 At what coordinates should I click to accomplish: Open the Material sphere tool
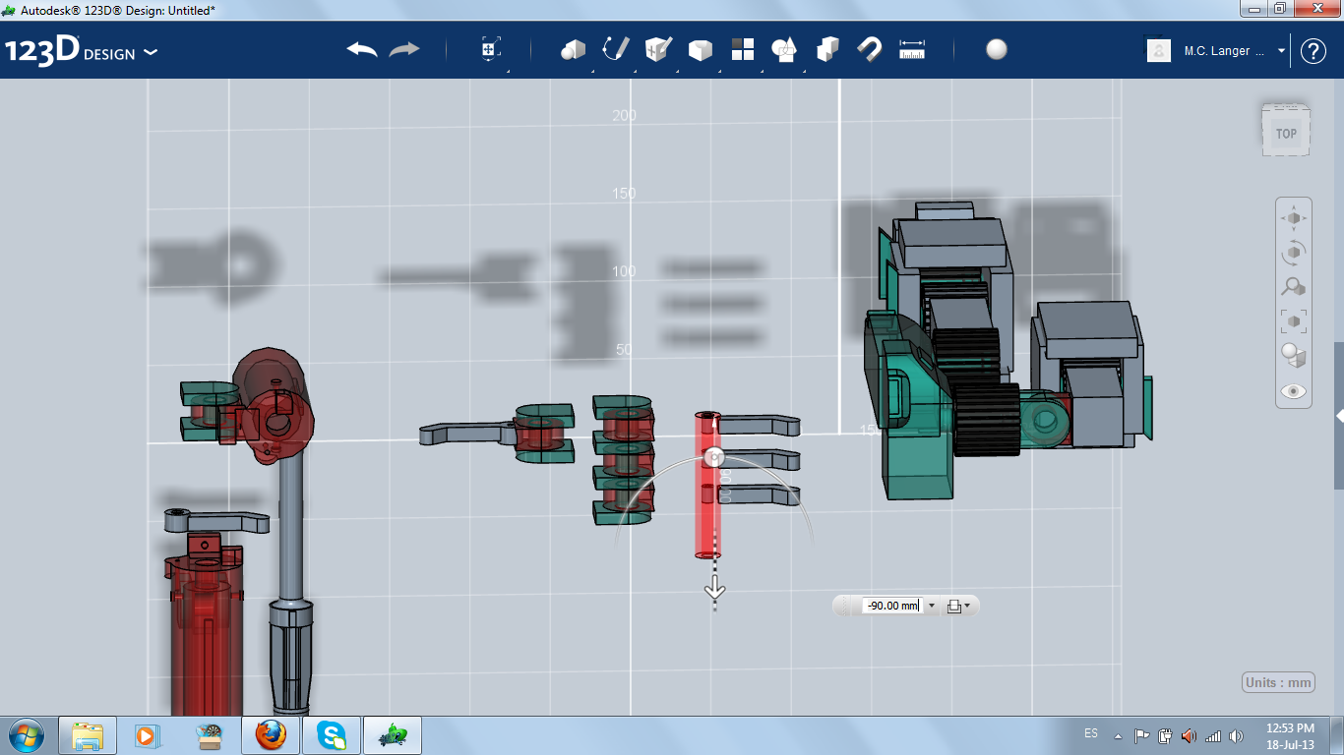pos(997,49)
